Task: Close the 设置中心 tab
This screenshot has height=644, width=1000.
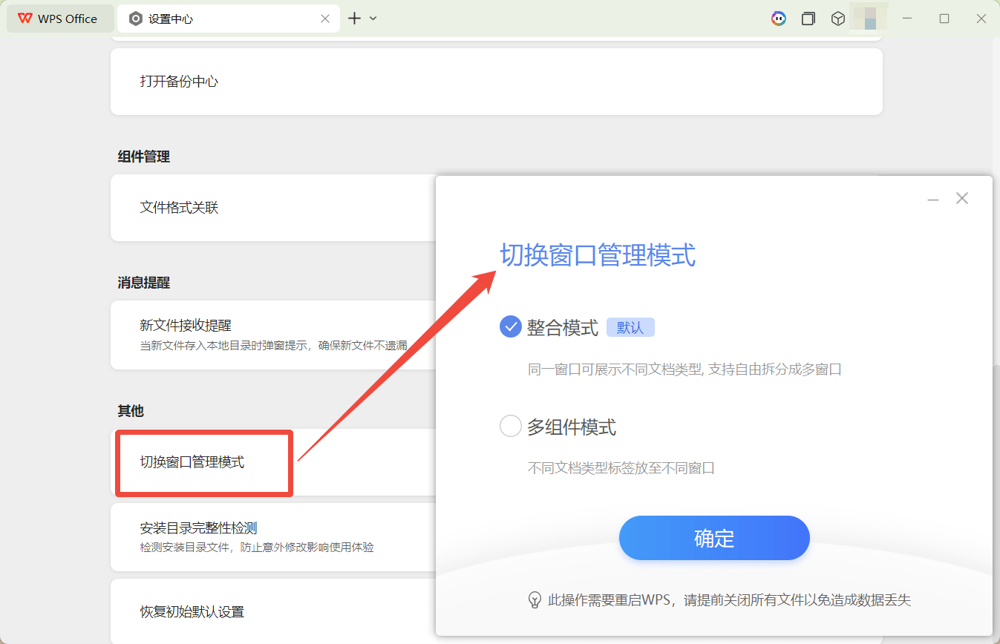Action: (325, 19)
